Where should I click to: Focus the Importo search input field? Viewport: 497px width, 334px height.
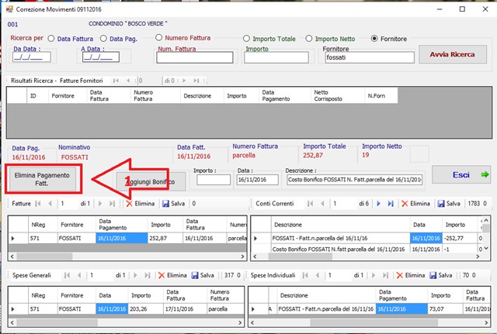point(276,57)
